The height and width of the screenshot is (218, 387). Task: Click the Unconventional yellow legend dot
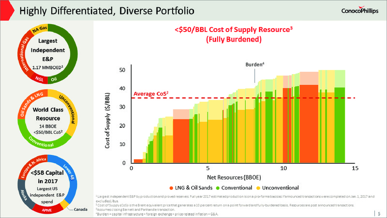258,188
